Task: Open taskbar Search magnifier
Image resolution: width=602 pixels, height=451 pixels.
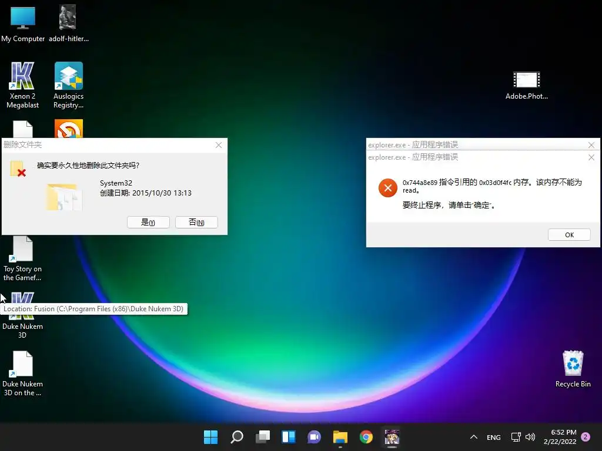Action: pyautogui.click(x=236, y=437)
